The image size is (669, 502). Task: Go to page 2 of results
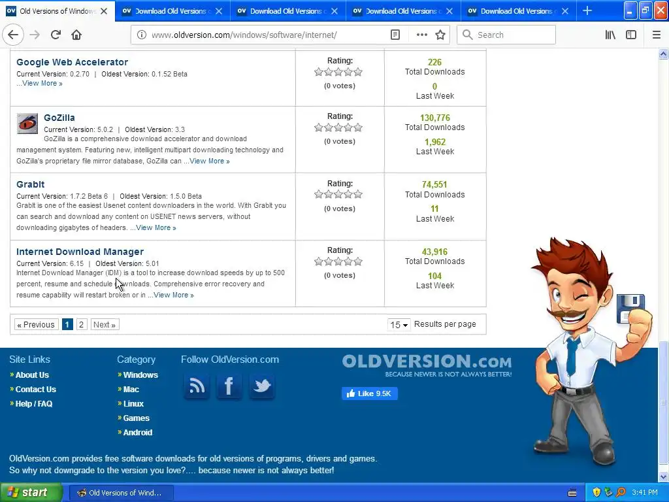(82, 324)
